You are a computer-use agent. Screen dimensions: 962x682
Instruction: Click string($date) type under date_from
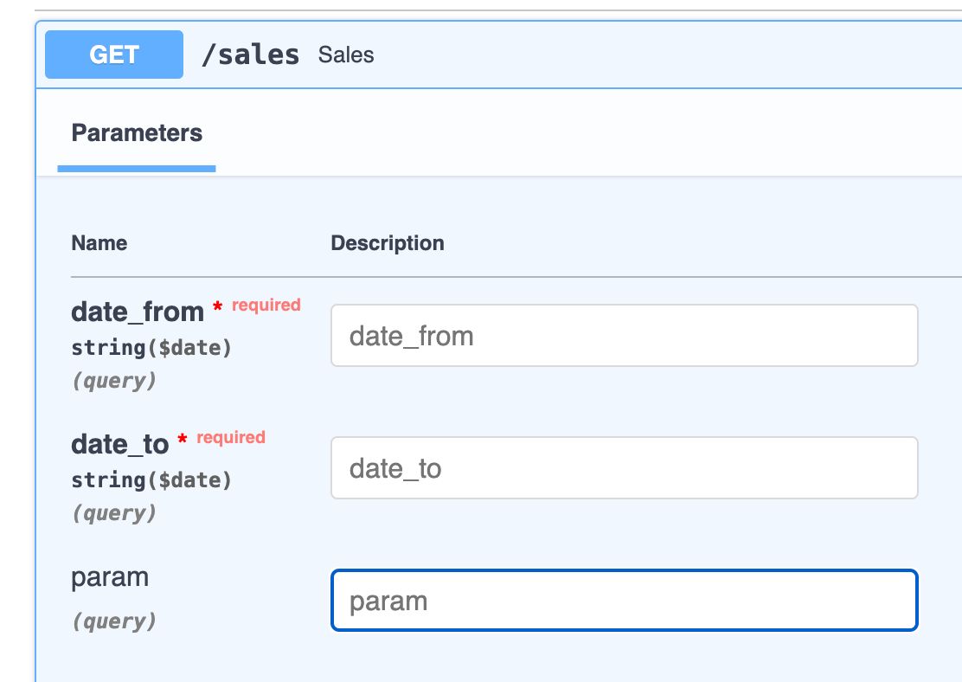[x=151, y=348]
